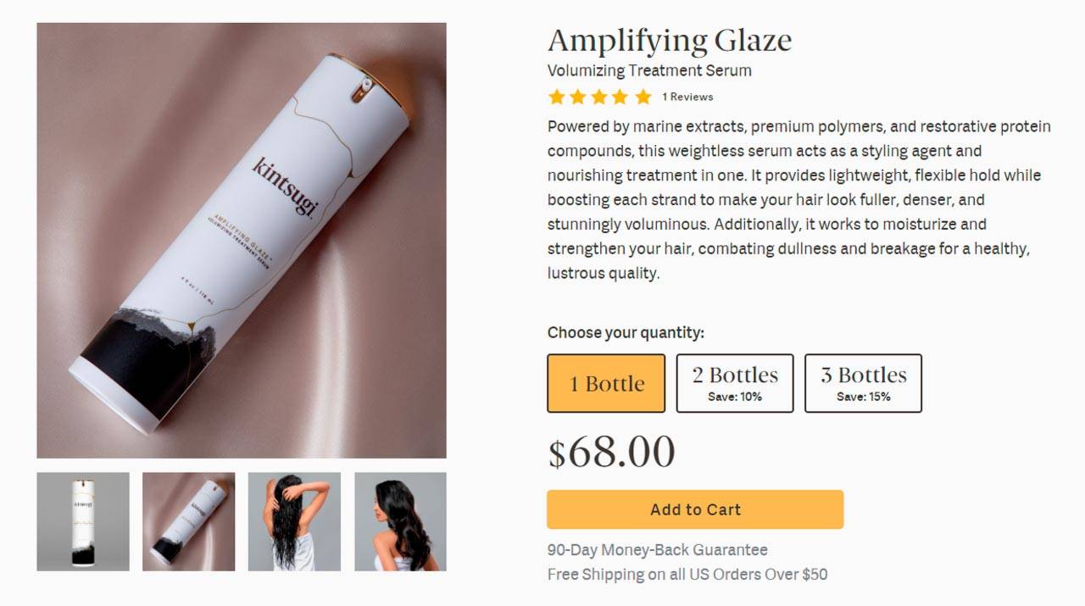The width and height of the screenshot is (1085, 606).
Task: Click the Amplifying Glaze product title
Action: (x=669, y=40)
